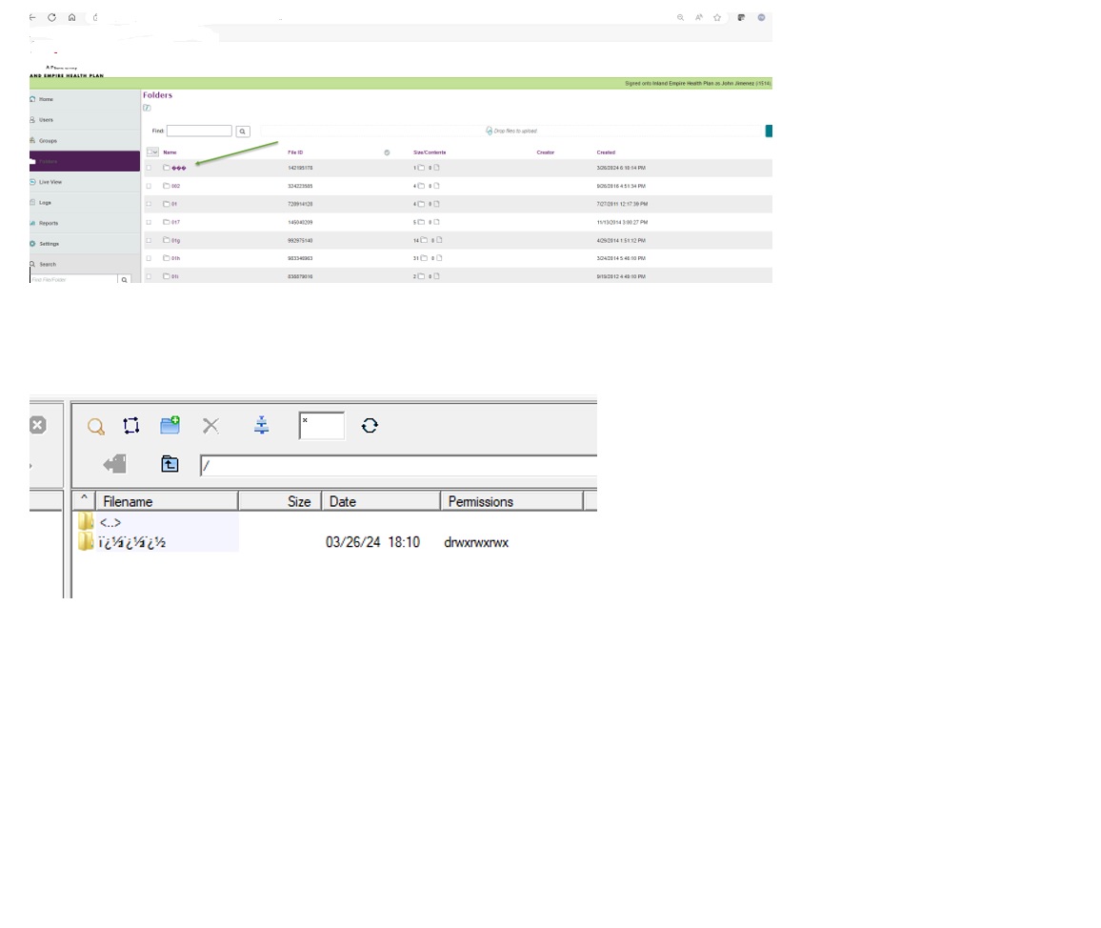Create a new folder in FTP client
This screenshot has width=1101, height=928.
pos(170,424)
